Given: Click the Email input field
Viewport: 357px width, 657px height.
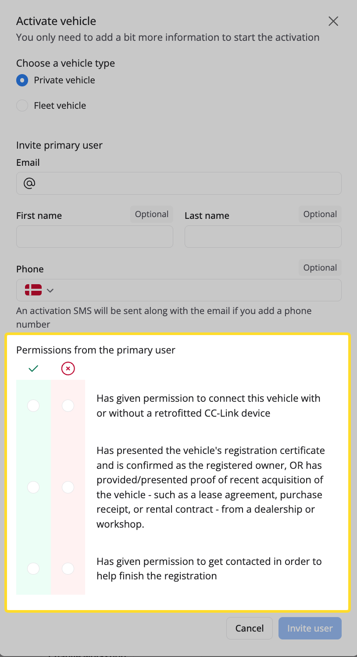Looking at the screenshot, I should pyautogui.click(x=179, y=183).
